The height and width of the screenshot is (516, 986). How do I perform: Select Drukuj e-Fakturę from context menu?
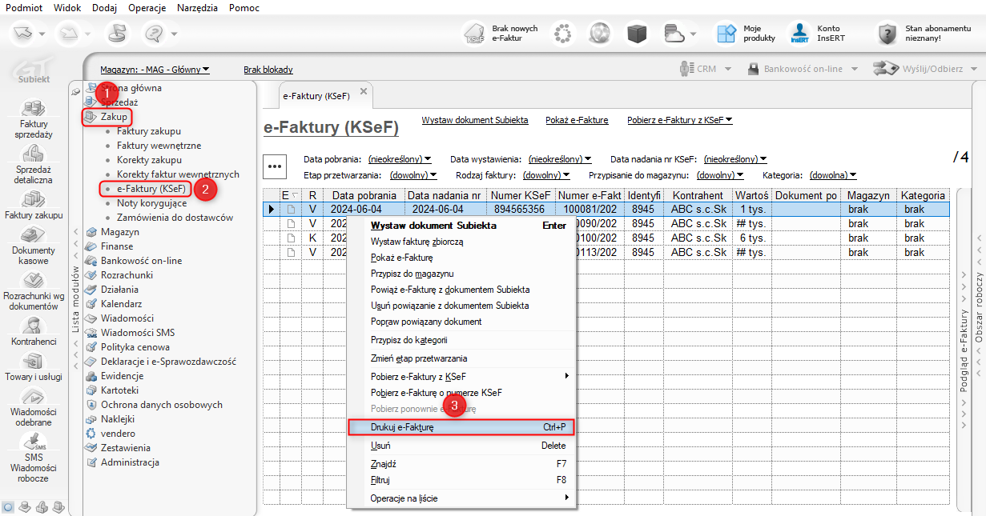(x=402, y=428)
